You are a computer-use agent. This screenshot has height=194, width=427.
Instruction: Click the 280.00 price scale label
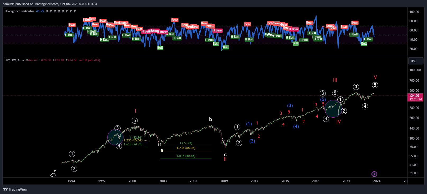pyautogui.click(x=414, y=108)
